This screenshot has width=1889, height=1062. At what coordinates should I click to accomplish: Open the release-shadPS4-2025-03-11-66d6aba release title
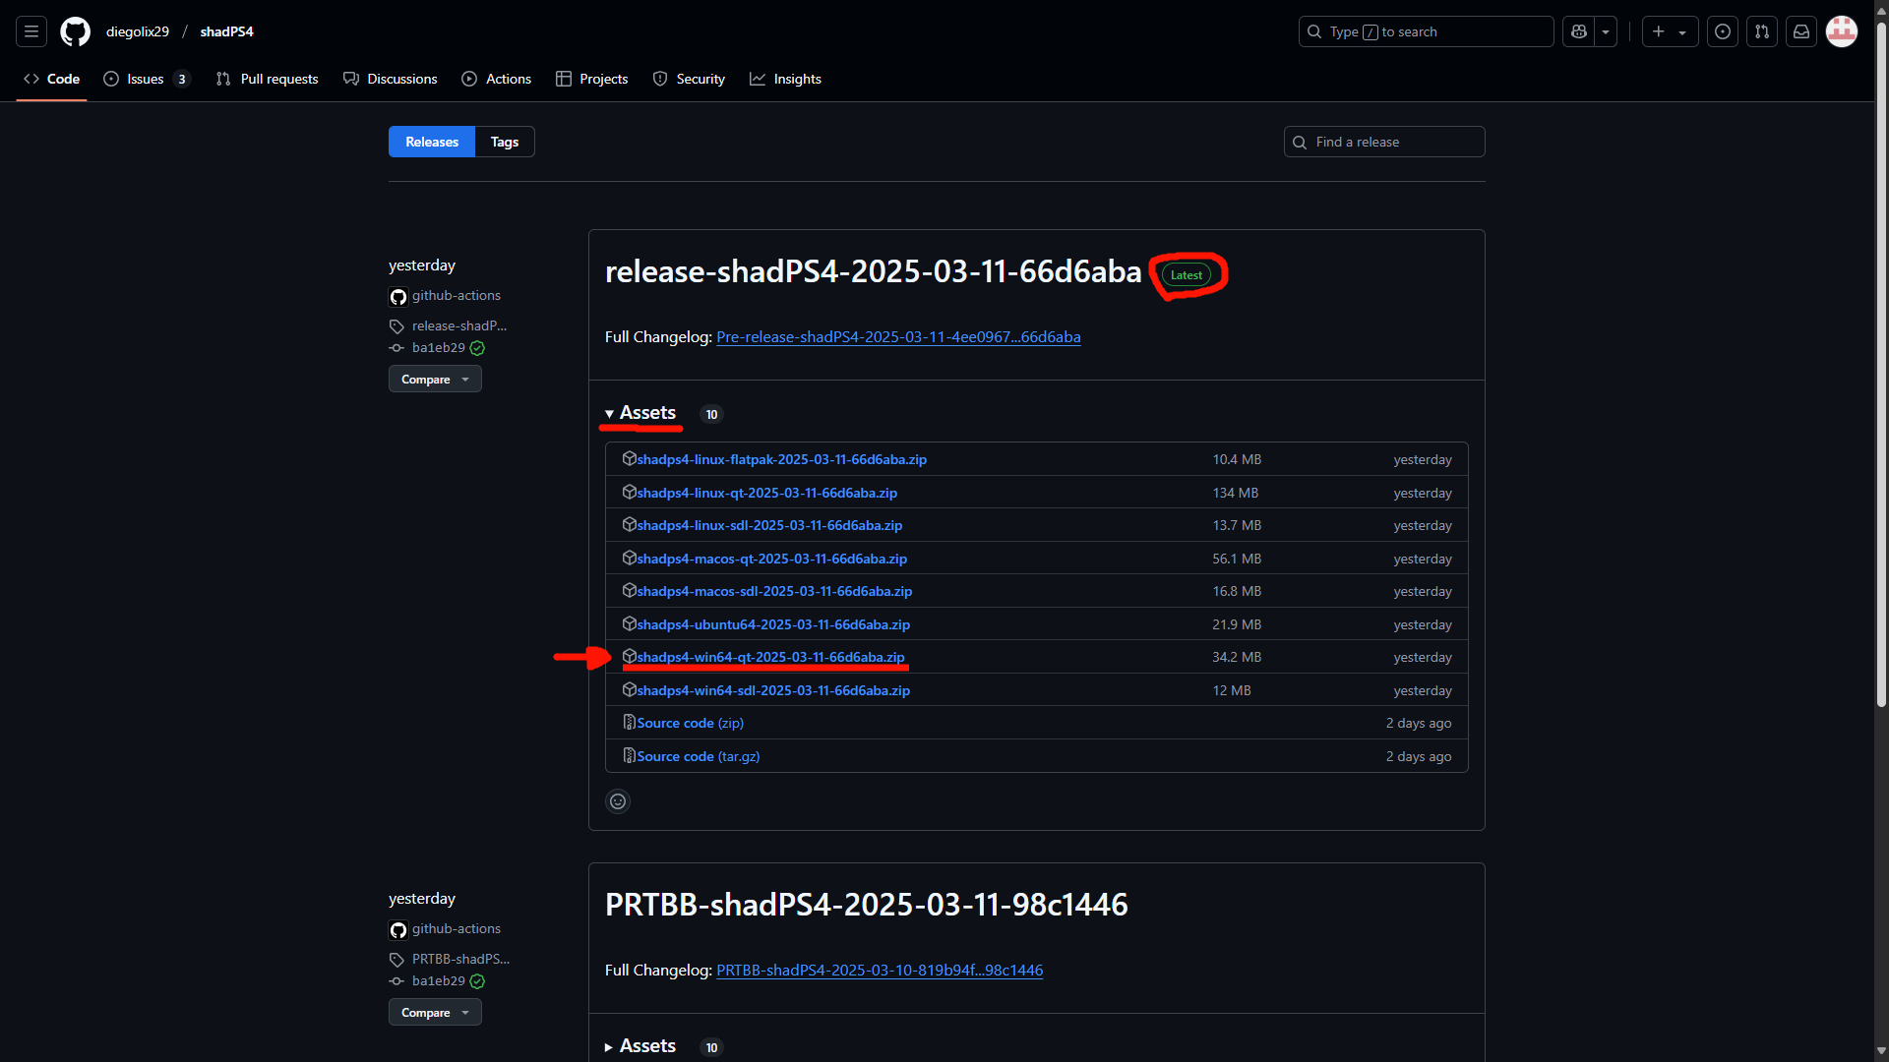pos(874,271)
